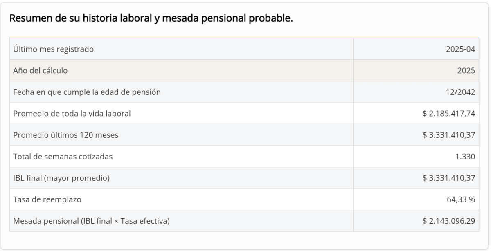
Task: Click the last 120 months average amount
Action: point(448,135)
